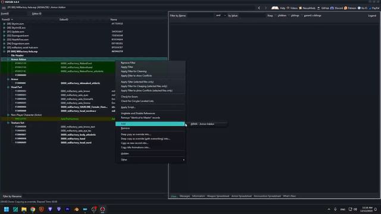The height and width of the screenshot is (214, 381).
Task: Select the 0000_milfactory_skinnaked_athletic record
Action: point(80,83)
